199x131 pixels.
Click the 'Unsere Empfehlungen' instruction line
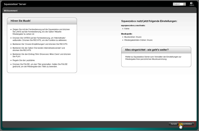40,44
